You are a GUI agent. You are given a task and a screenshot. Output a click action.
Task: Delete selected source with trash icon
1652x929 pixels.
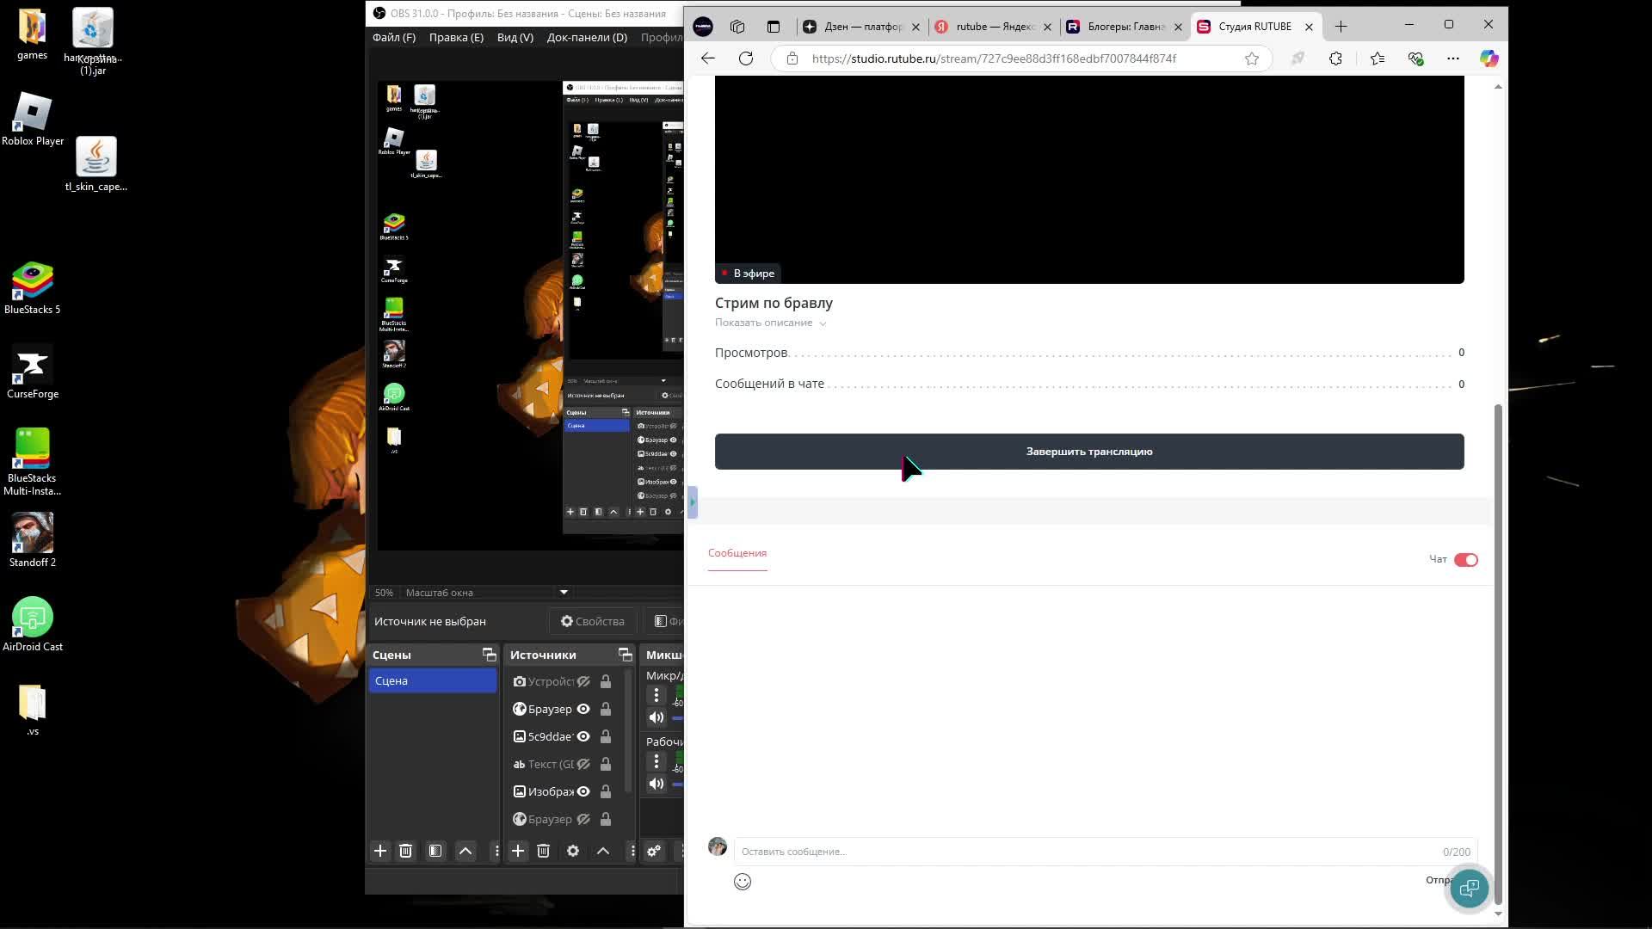(543, 851)
